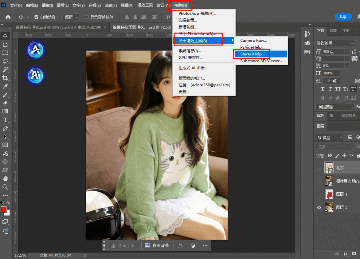
Task: Open the auto-select target dropdown 图层
Action: click(71, 17)
